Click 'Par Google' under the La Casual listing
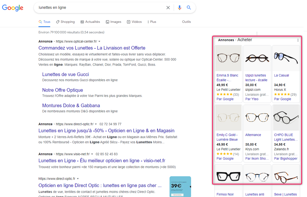Image resolution: width=307 pixels, height=197 pixels. pyautogui.click(x=282, y=99)
